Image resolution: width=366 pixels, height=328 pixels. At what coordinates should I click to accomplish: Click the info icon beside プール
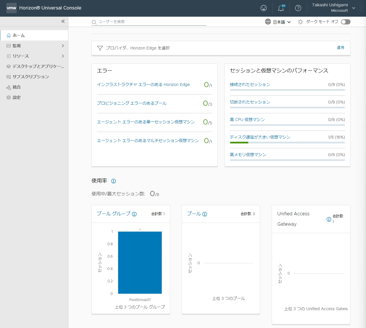click(204, 214)
